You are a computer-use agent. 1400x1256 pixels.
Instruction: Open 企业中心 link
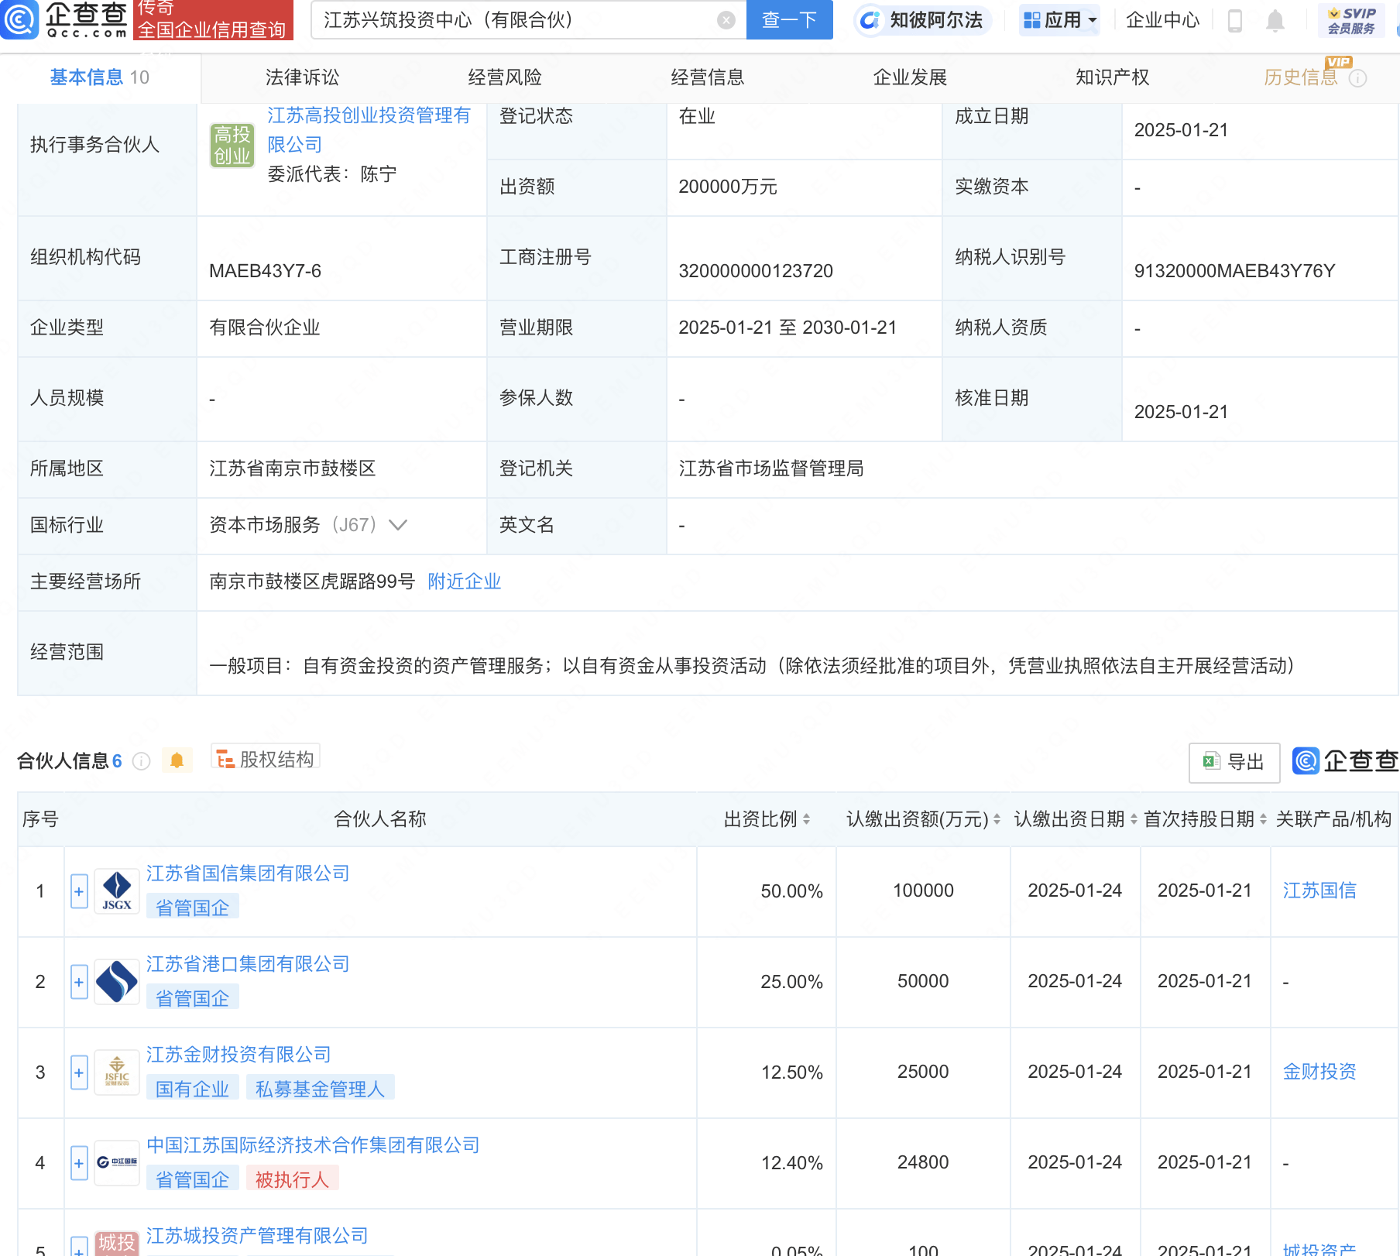[x=1163, y=20]
